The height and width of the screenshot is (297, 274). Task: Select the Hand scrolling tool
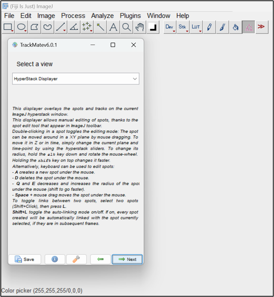[140, 27]
